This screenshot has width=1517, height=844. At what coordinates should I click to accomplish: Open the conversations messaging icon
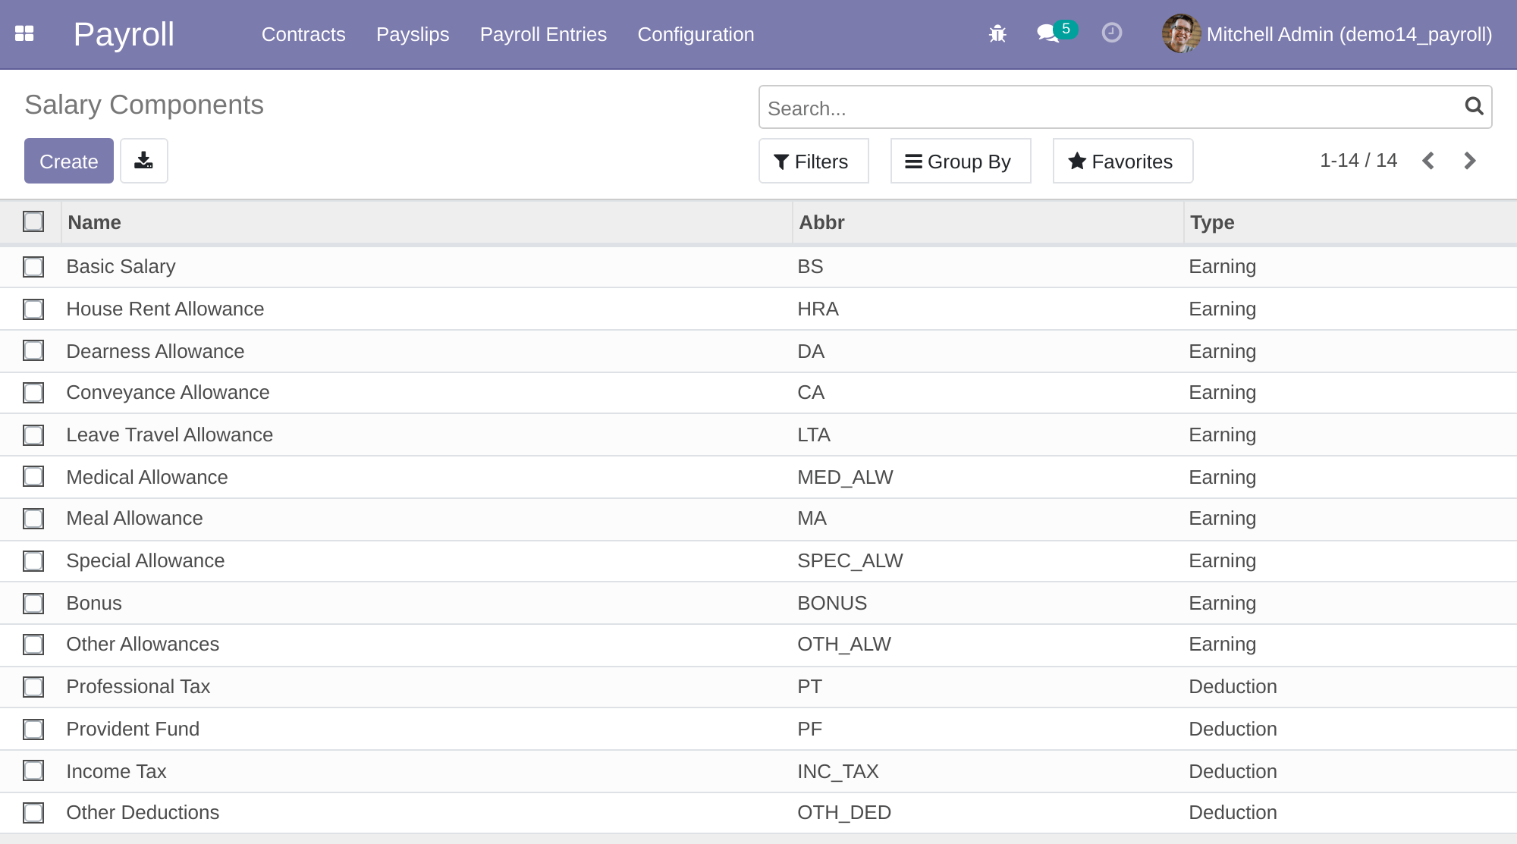coord(1047,33)
